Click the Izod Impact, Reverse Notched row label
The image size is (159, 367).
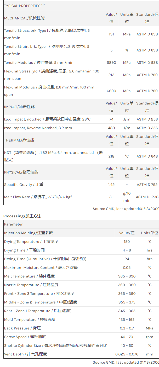[x=38, y=128]
